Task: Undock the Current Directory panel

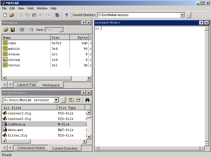Action: [x=83, y=93]
